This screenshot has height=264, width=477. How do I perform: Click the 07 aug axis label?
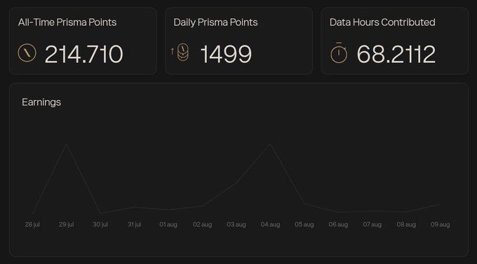(372, 225)
